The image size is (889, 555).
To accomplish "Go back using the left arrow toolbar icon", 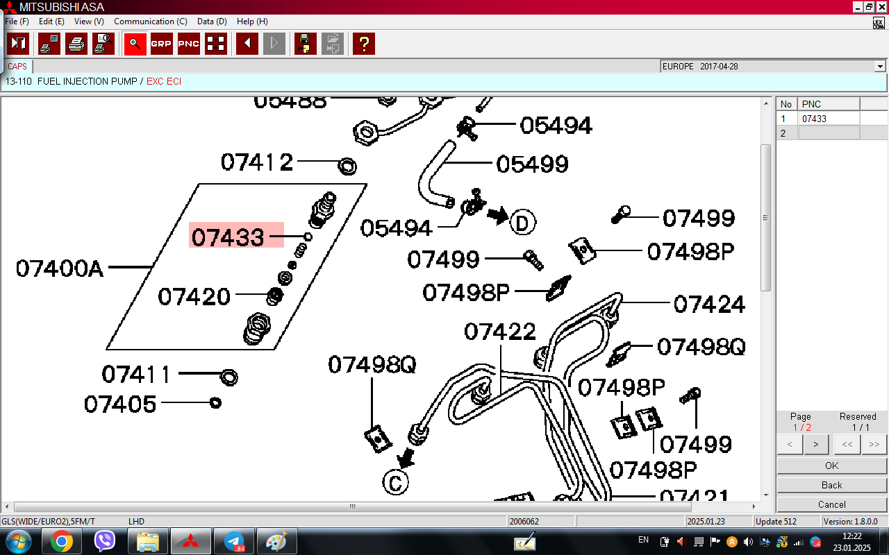I will 247,44.
